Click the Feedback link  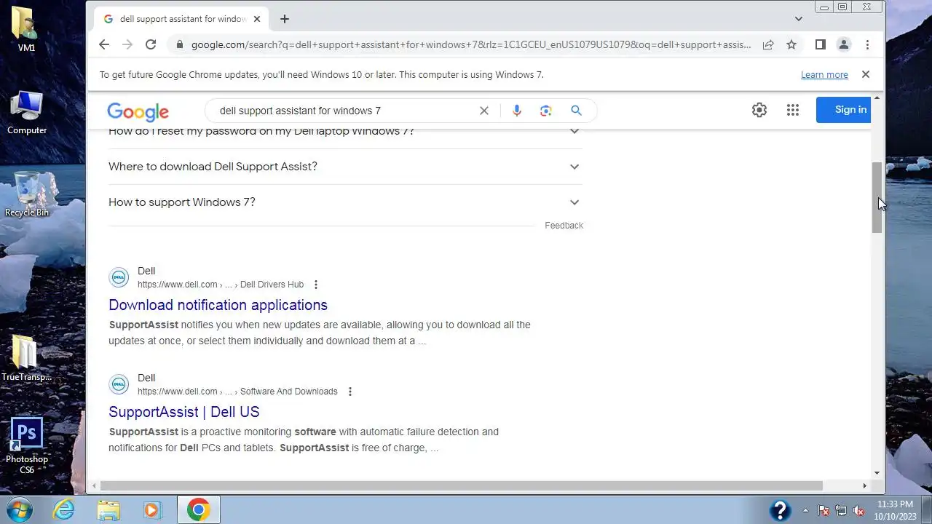[x=564, y=226]
